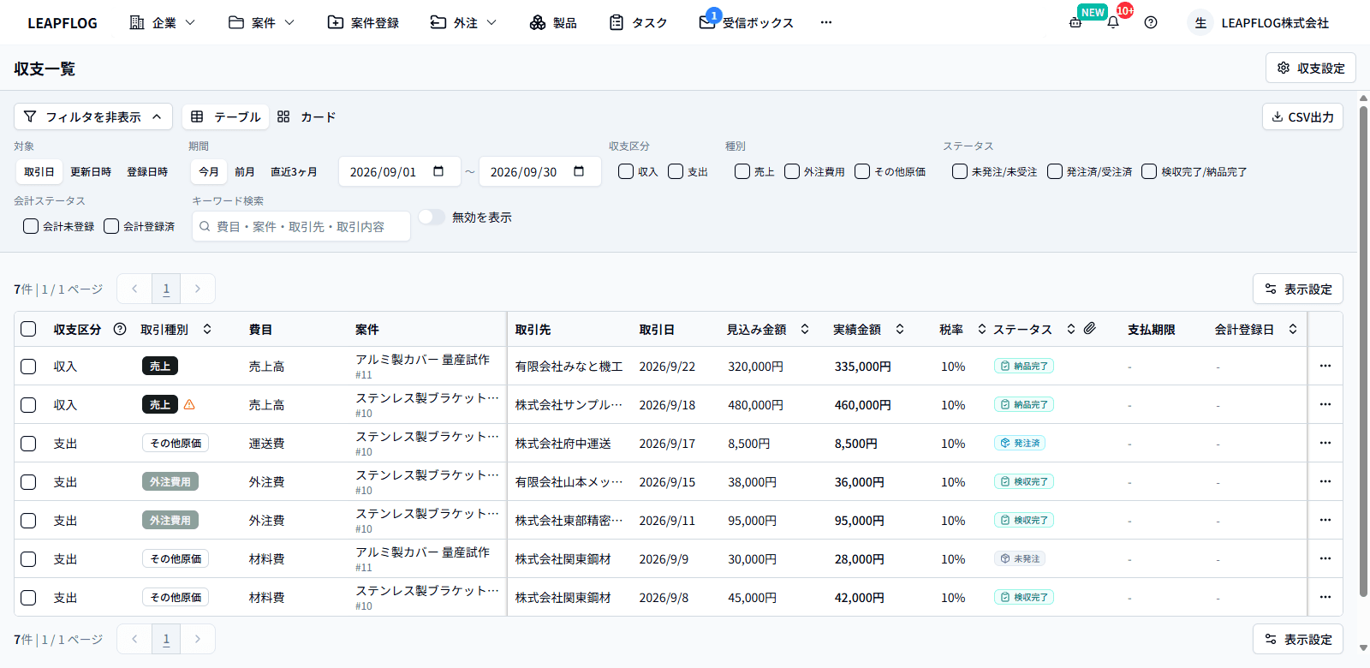
Task: Check the 会計未登録 checkbox
Action: (x=31, y=226)
